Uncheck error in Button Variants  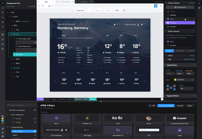168,41
